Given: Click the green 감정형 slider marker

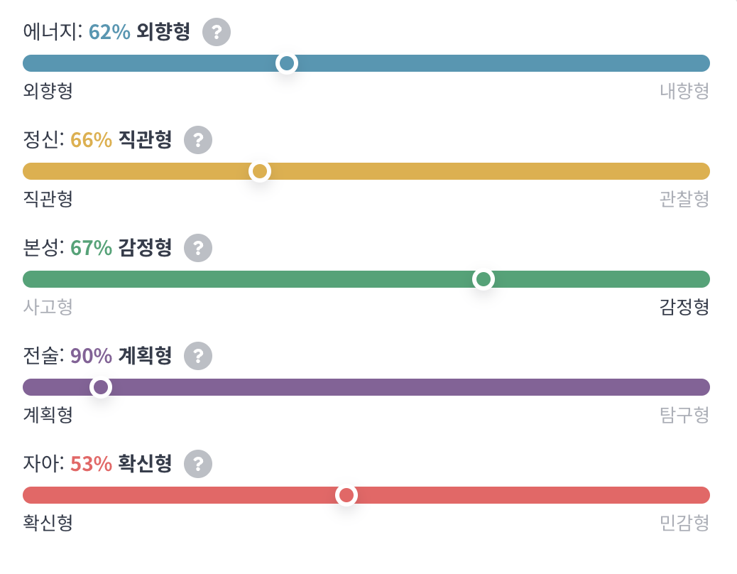Looking at the screenshot, I should pyautogui.click(x=484, y=279).
